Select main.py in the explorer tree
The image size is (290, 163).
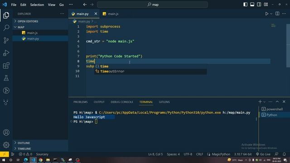40,38
